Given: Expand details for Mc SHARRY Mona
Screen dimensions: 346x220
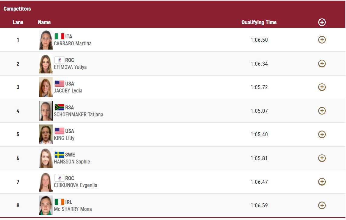Looking at the screenshot, I should (322, 205).
